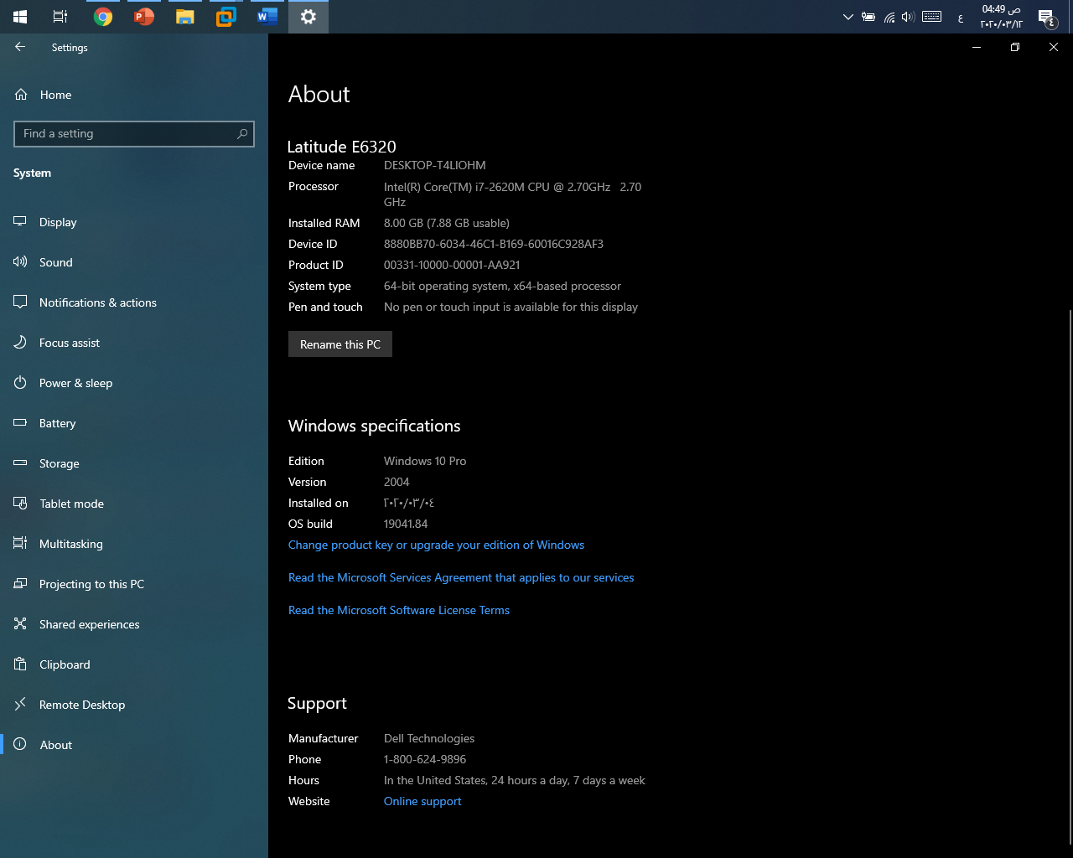The width and height of the screenshot is (1073, 858).
Task: Open Battery settings in sidebar
Action: click(134, 423)
